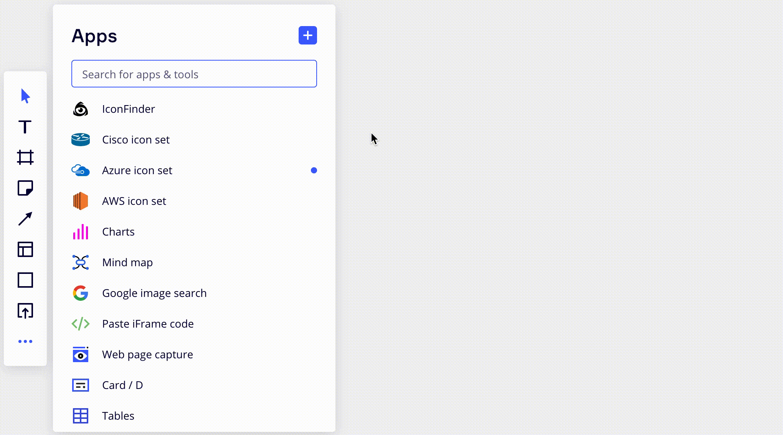This screenshot has height=435, width=783.
Task: Open the Cisco icon set
Action: tap(136, 140)
